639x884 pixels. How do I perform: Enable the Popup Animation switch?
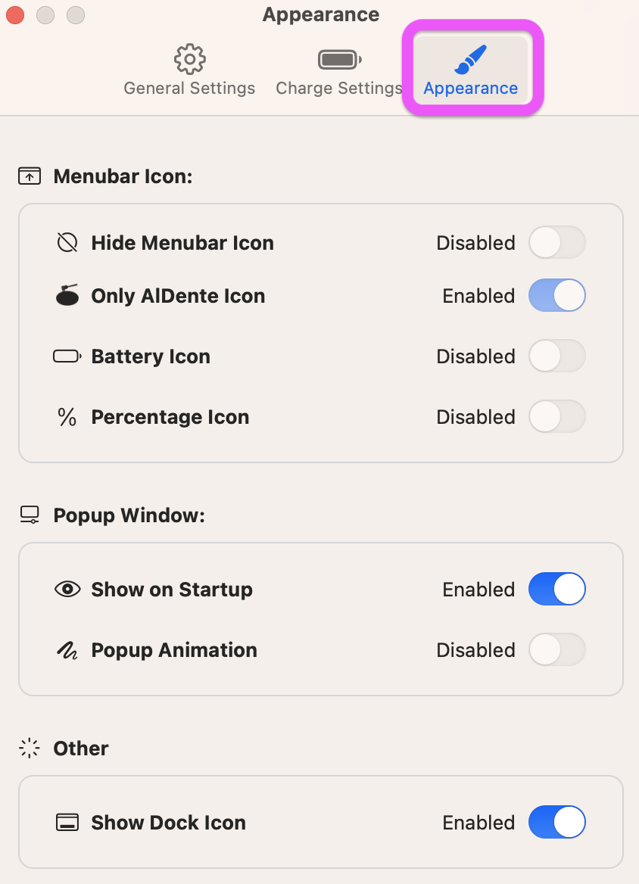click(557, 650)
